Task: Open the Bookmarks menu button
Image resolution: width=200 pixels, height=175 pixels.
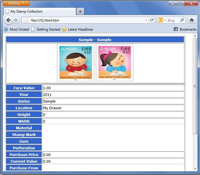Action: [185, 29]
